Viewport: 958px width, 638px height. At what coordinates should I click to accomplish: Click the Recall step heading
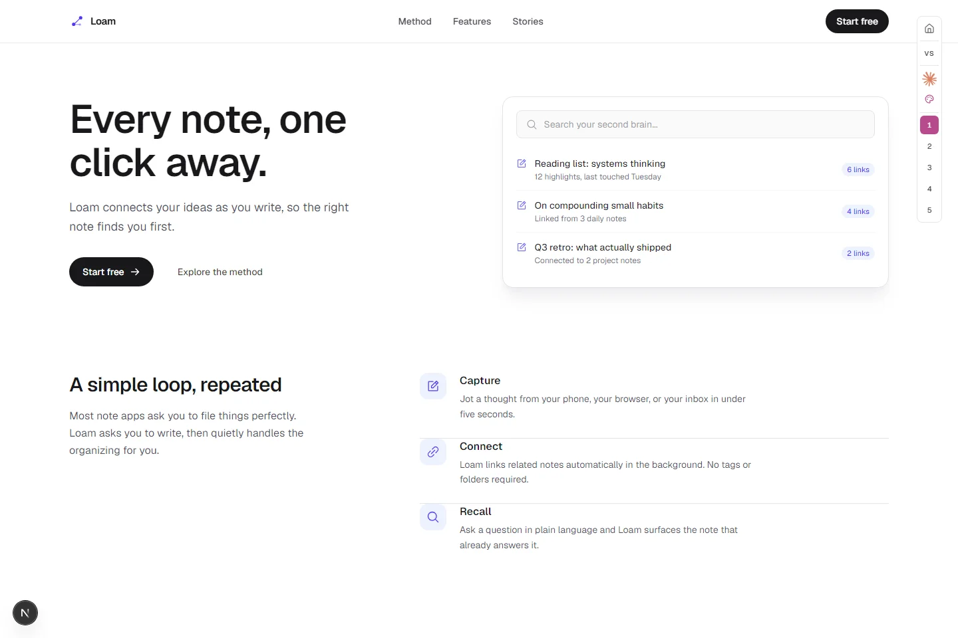pyautogui.click(x=476, y=512)
